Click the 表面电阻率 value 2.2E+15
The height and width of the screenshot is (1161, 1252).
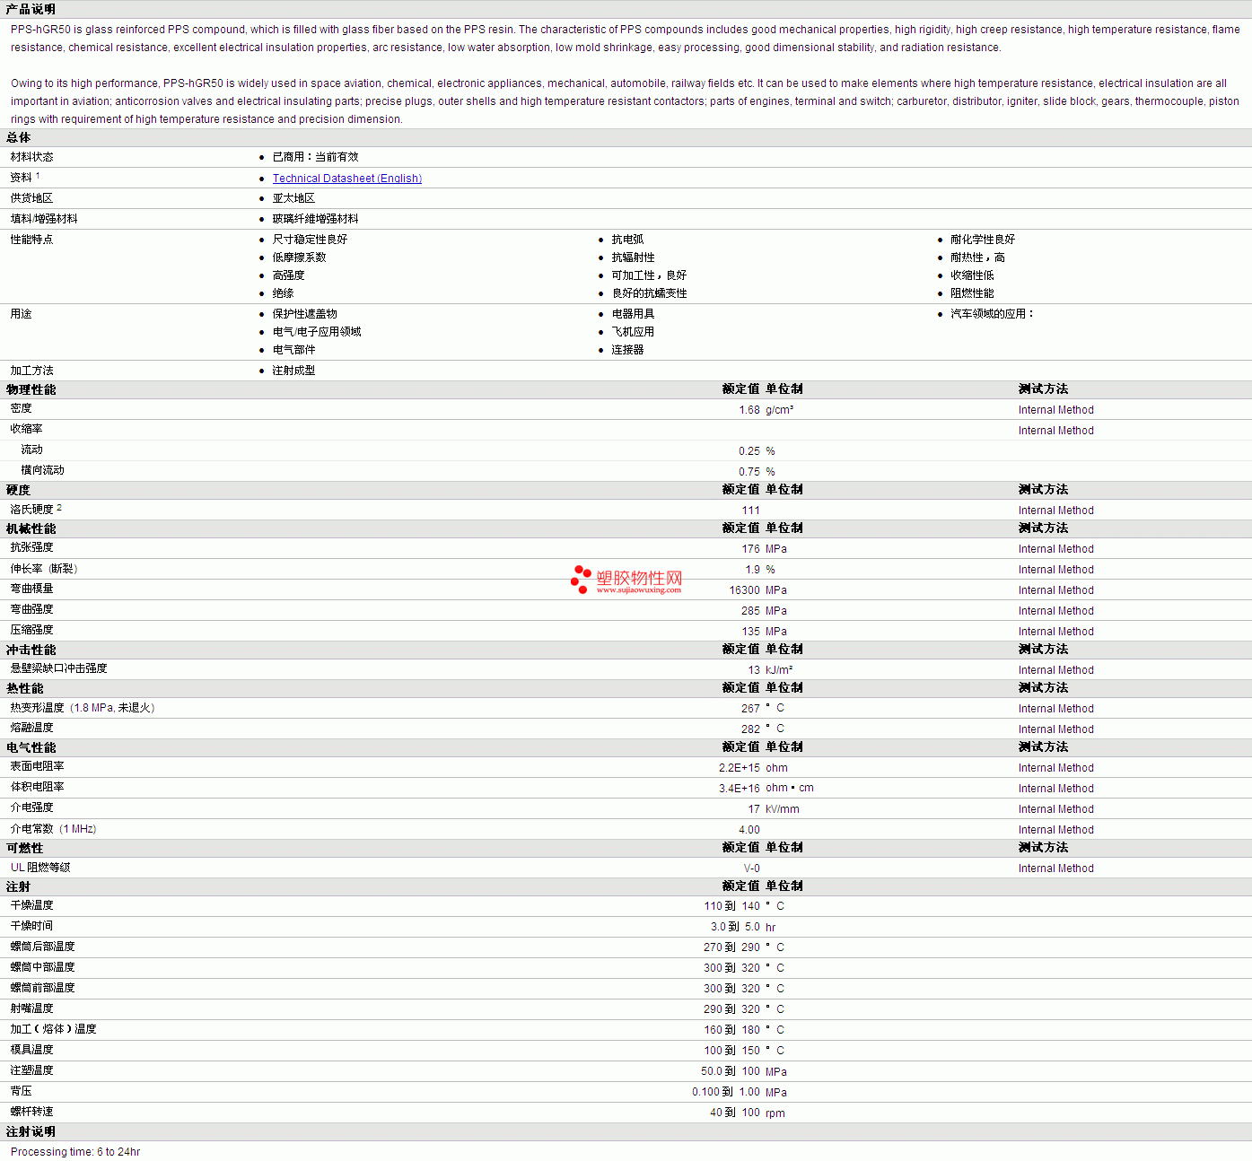(740, 768)
